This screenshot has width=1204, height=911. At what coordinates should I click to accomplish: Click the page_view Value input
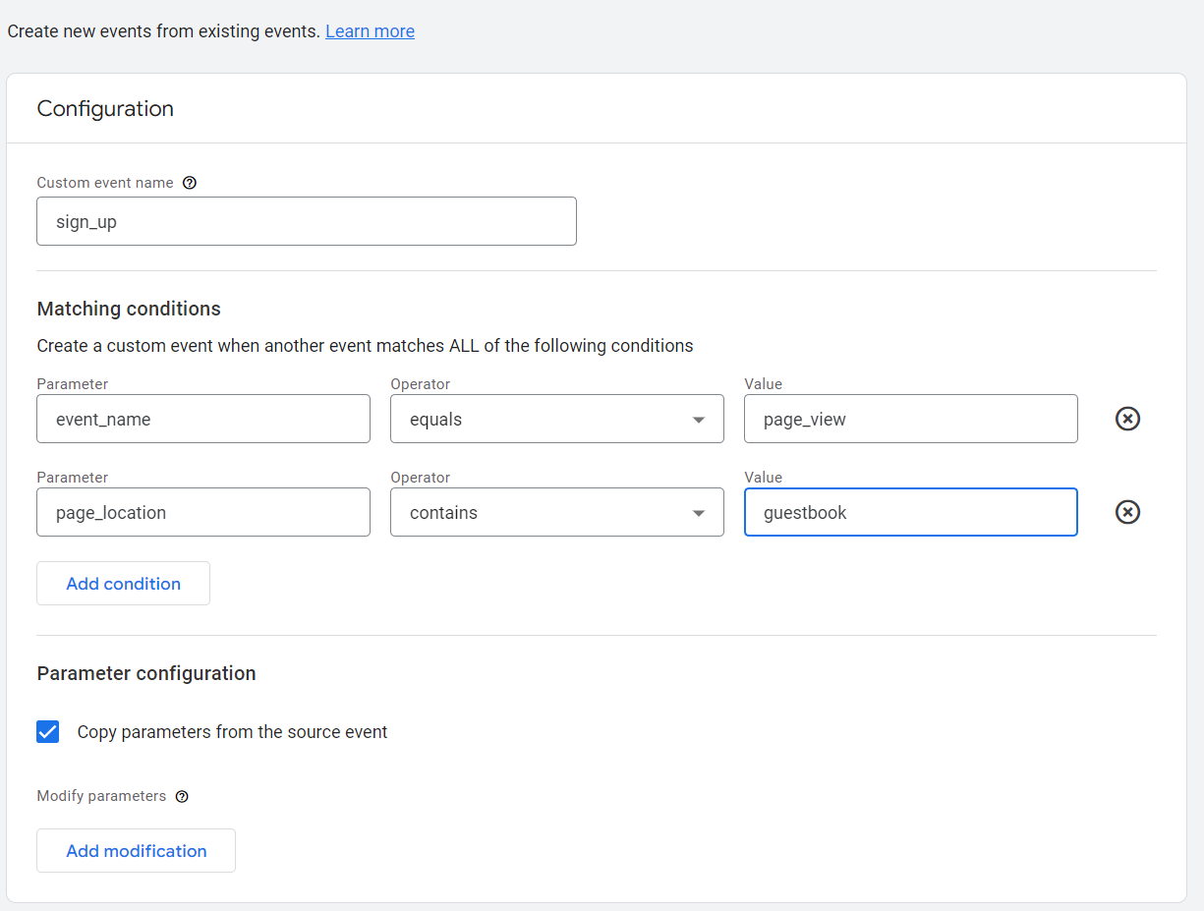tap(910, 420)
